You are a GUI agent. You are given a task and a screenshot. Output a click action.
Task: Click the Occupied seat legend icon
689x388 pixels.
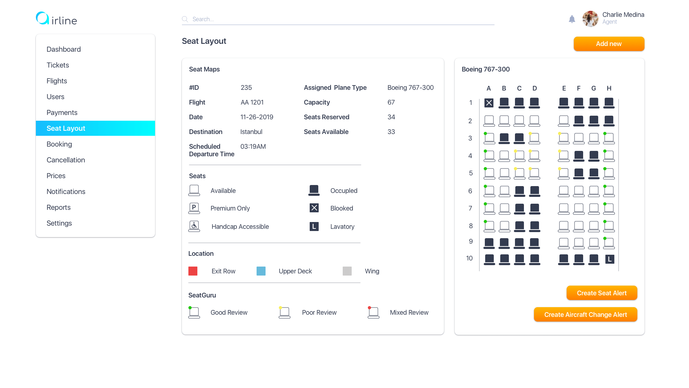click(314, 190)
